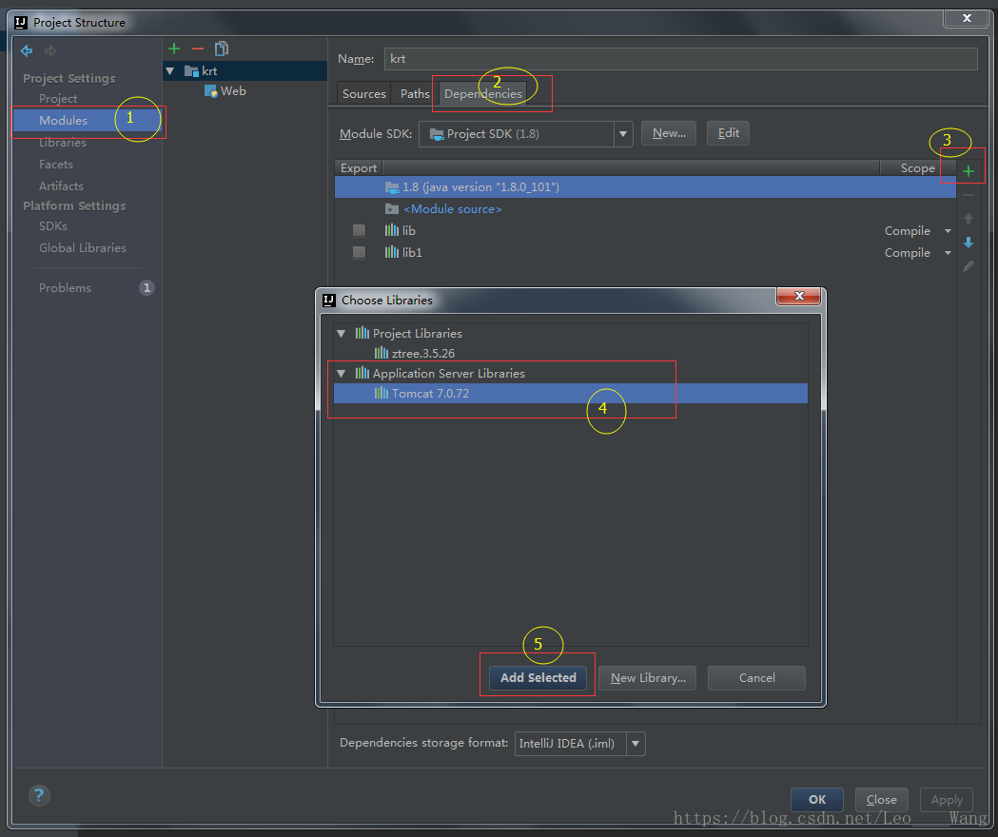The image size is (998, 837).
Task: Open Dependencies storage format dropdown
Action: click(x=636, y=744)
